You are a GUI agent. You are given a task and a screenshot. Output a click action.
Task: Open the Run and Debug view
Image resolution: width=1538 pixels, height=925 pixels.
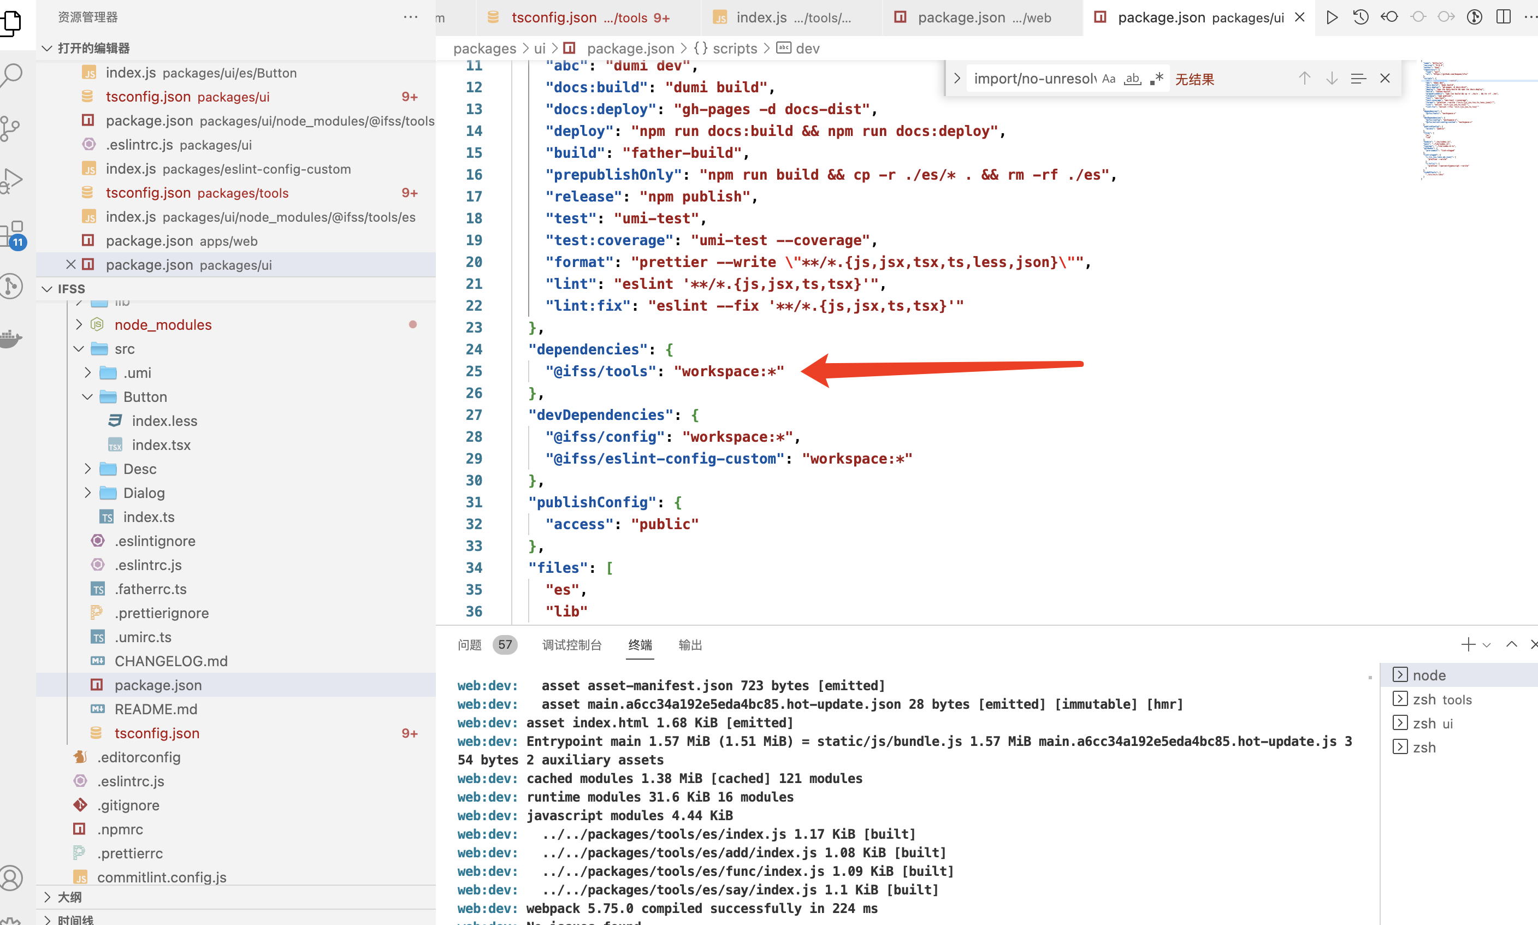click(13, 181)
